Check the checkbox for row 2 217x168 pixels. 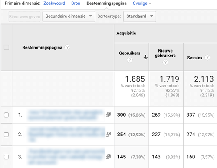6,135
